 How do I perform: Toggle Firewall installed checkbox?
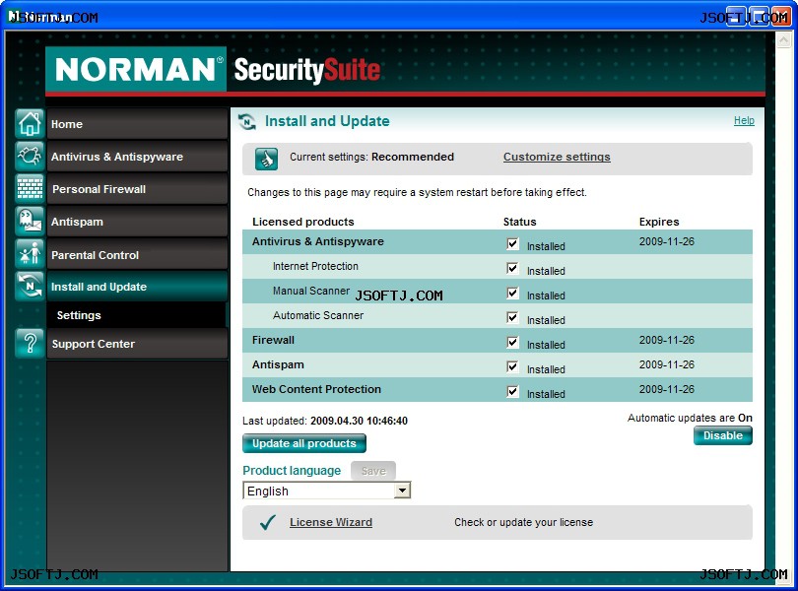512,342
